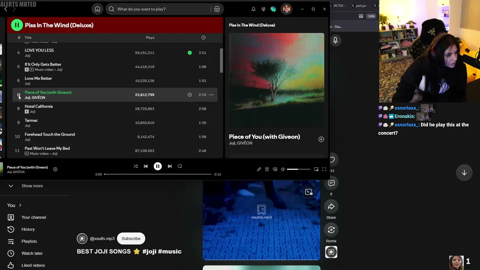Open Browse icon in Spotify search bar
Image resolution: width=480 pixels, height=270 pixels.
tap(217, 9)
